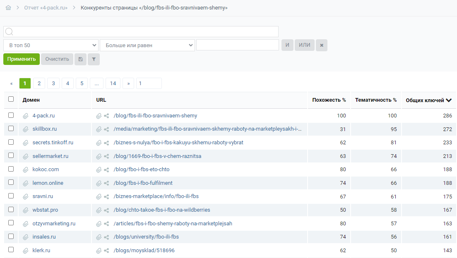Click the share icon for the skillbox.ru URL
This screenshot has height=258, width=457.
[x=106, y=129]
